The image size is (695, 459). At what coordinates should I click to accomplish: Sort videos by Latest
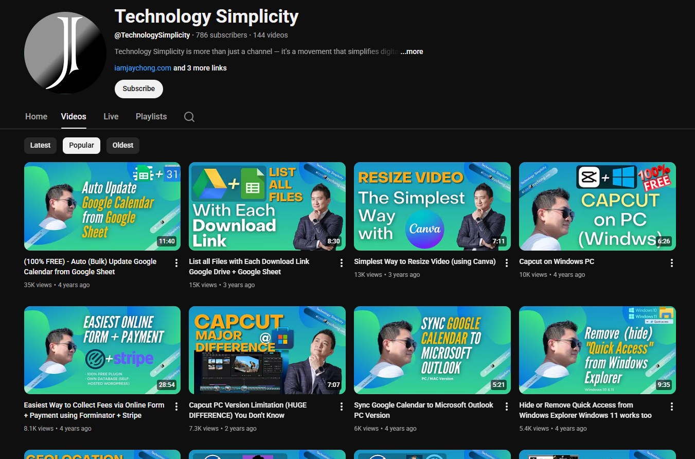tap(40, 145)
